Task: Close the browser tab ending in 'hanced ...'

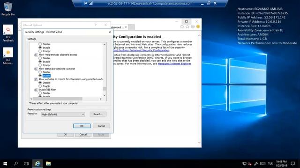Action: (x=126, y=27)
